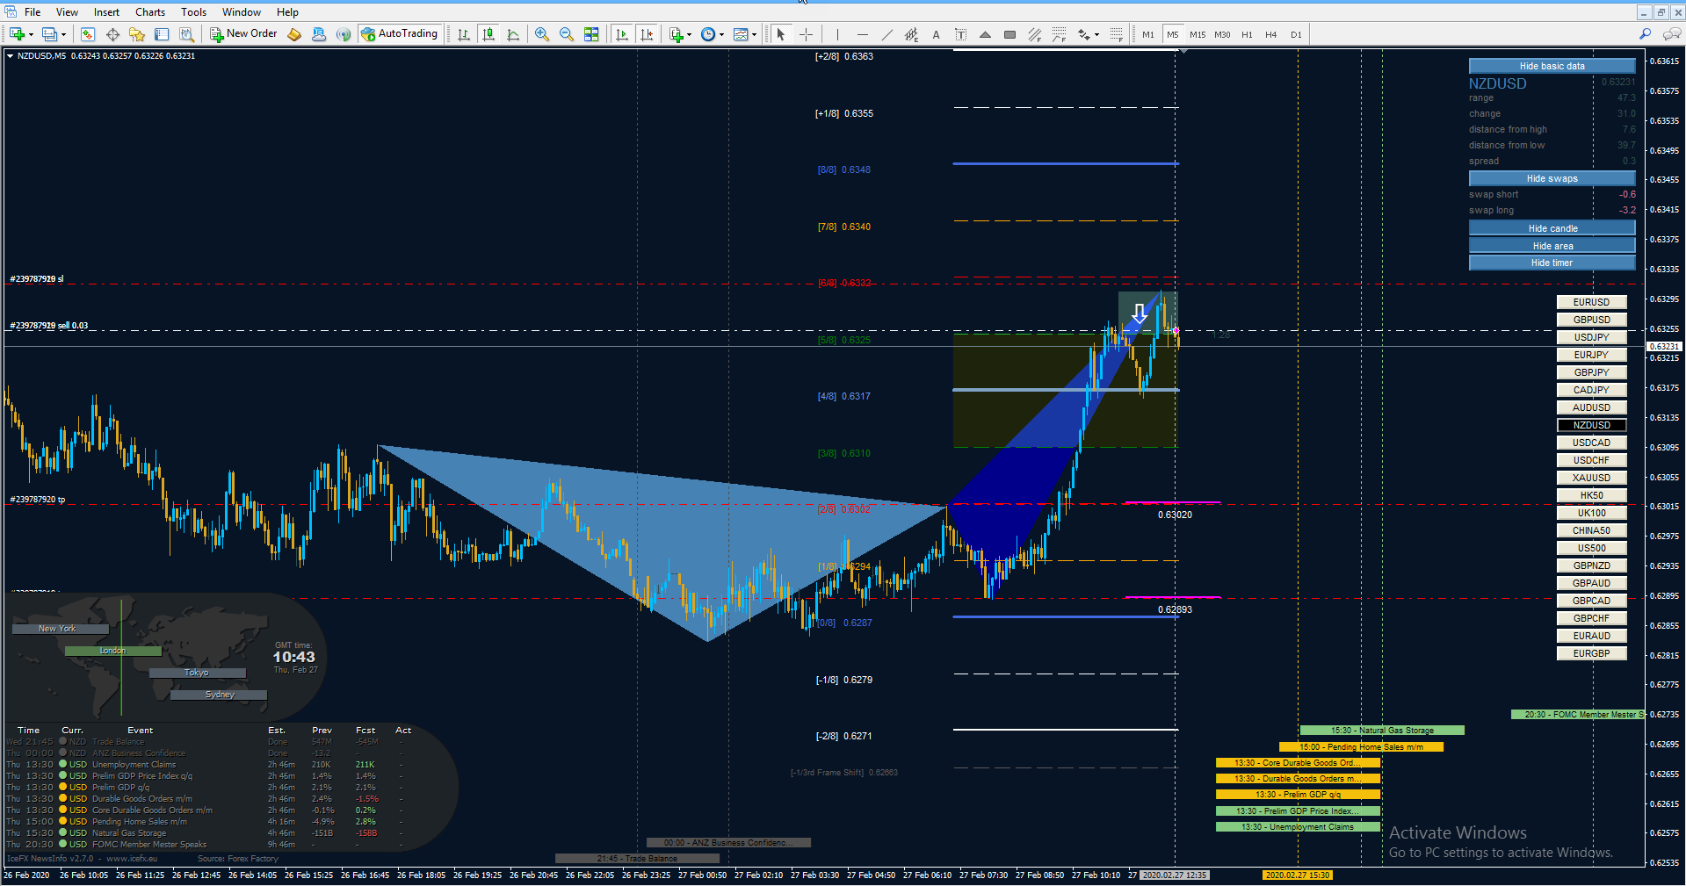Open the Charts menu
1686x886 pixels.
[149, 12]
